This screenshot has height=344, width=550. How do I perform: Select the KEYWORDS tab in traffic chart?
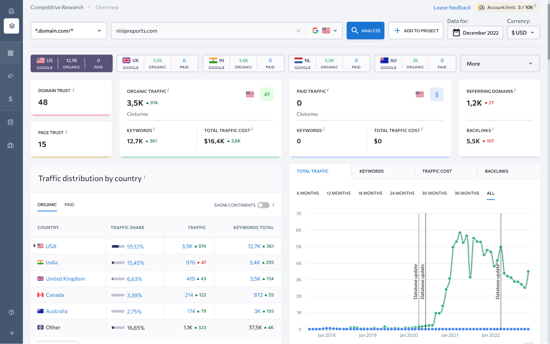tap(371, 171)
